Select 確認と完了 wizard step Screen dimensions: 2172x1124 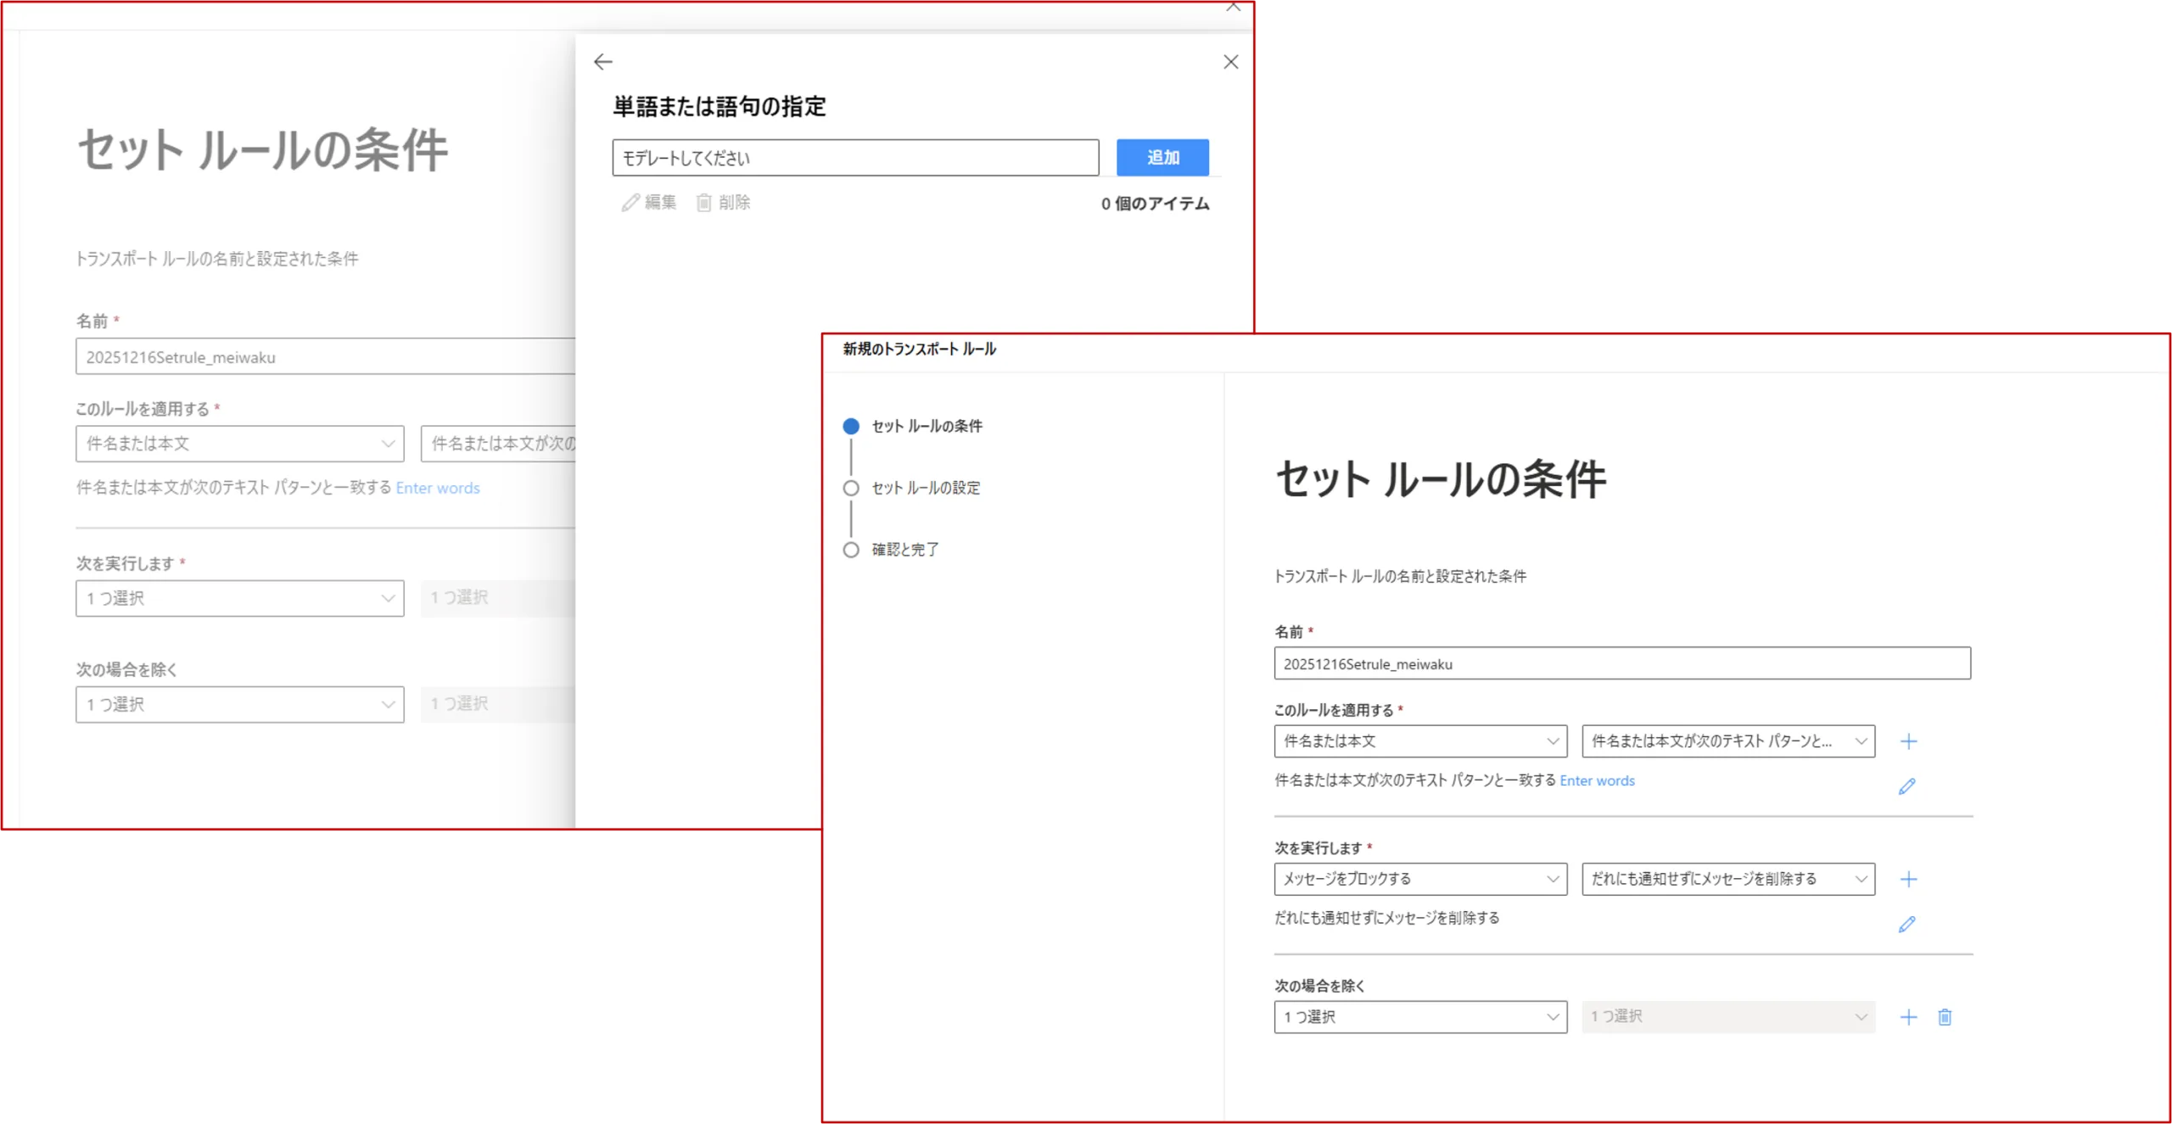(x=904, y=550)
